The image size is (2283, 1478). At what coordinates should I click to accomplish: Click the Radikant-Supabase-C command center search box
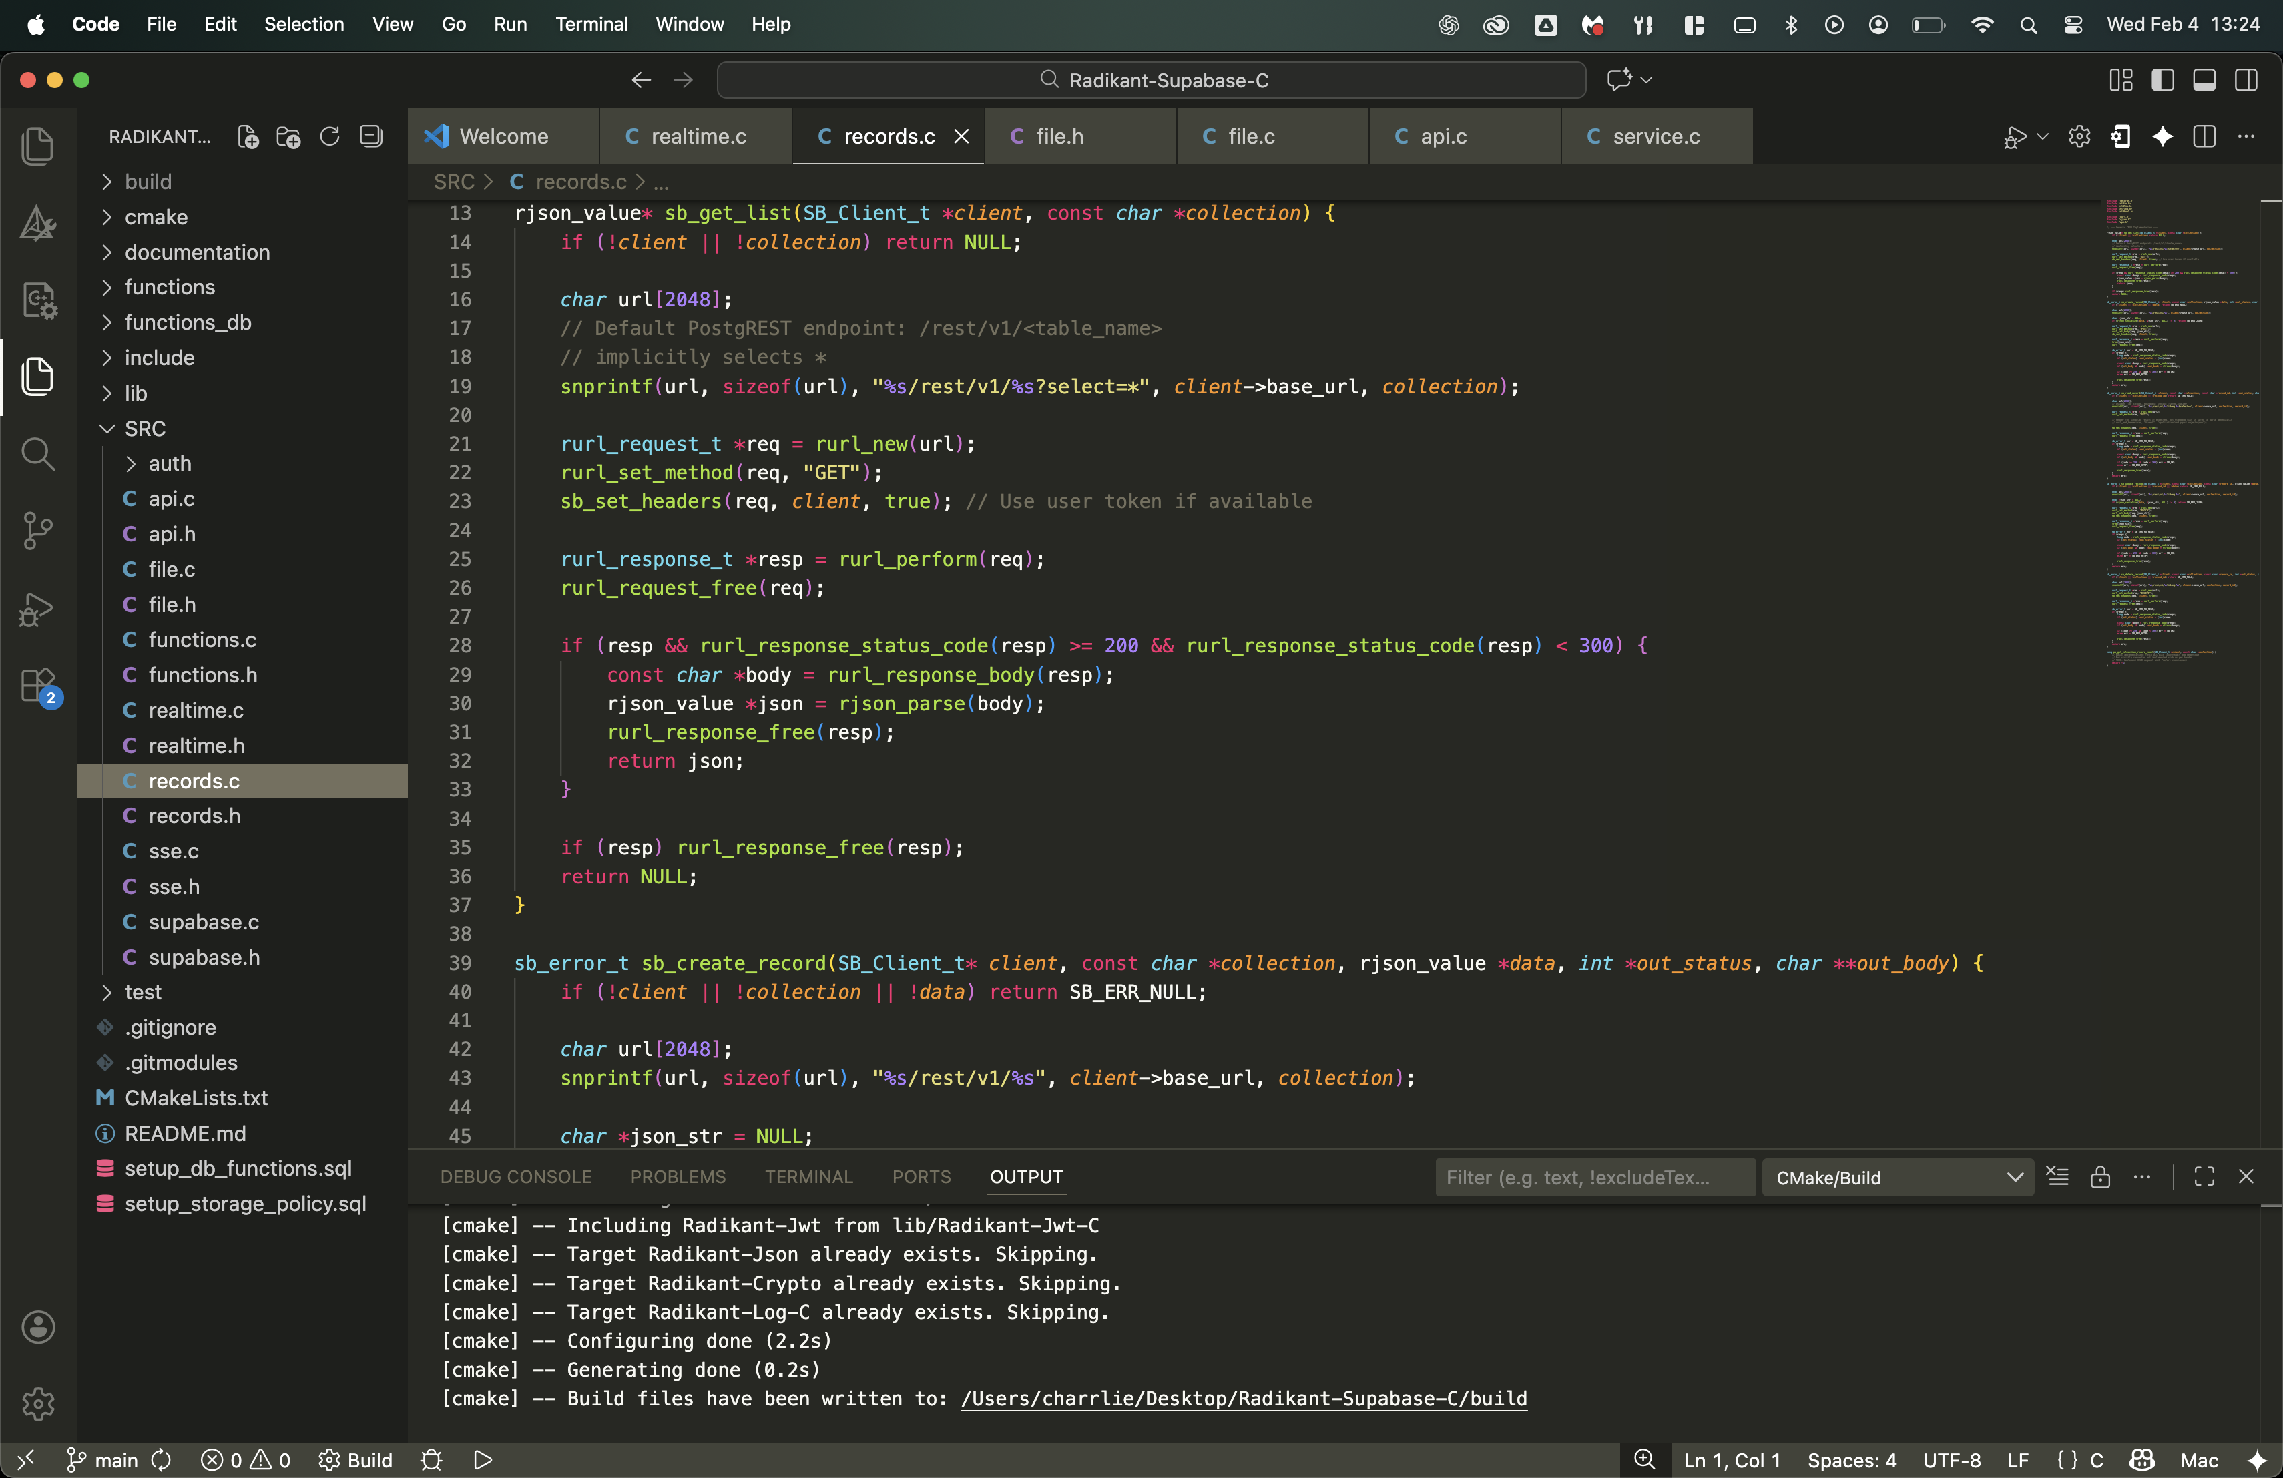click(x=1151, y=81)
